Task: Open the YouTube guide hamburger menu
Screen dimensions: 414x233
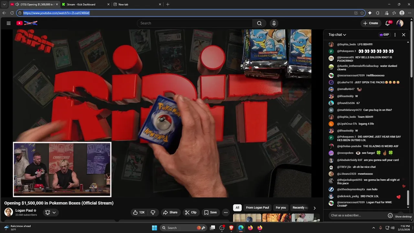Action: tap(9, 23)
